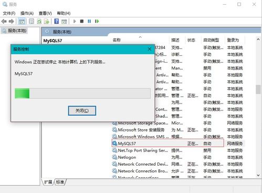Screen dimensions: 262x193
Task: Select the MySQL57 service row
Action: [167, 144]
